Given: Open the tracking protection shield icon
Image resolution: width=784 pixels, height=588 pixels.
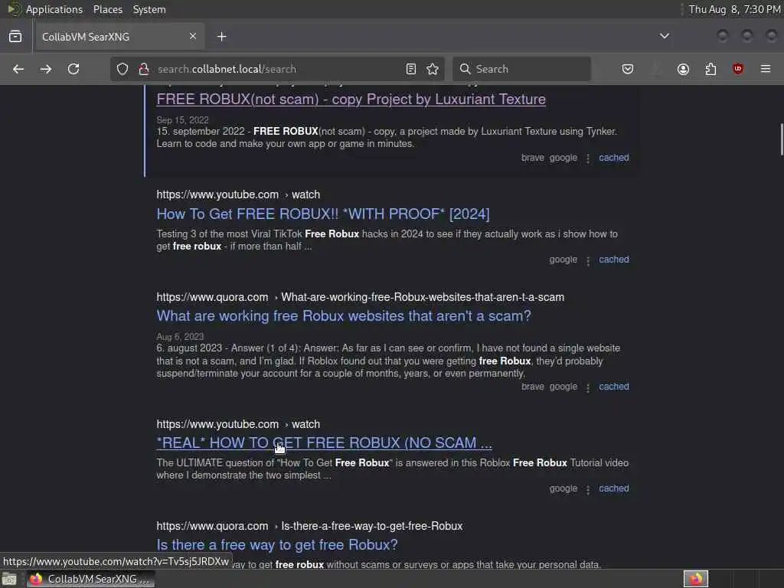Looking at the screenshot, I should click(122, 69).
